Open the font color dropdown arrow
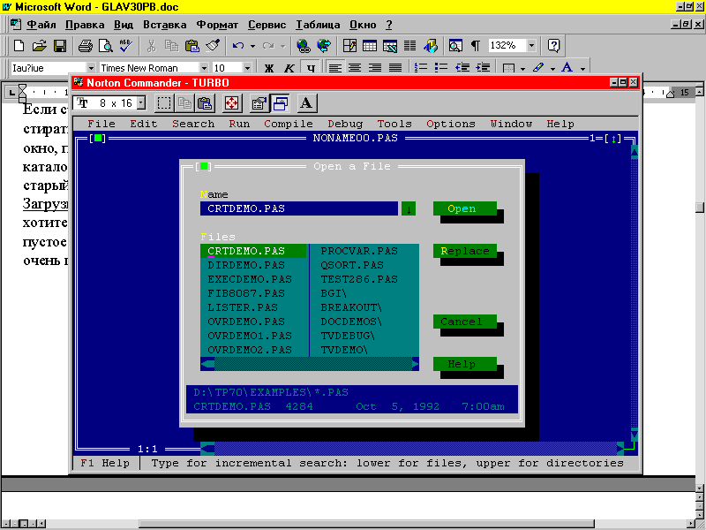Screen dimensions: 706x530 (582, 69)
